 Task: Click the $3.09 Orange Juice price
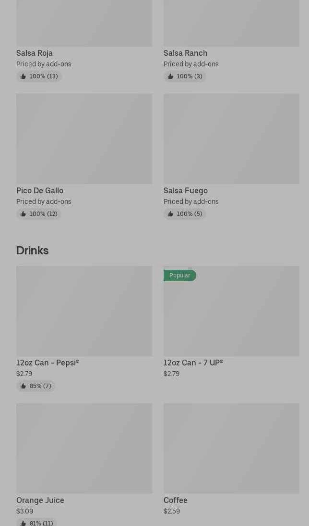[25, 511]
